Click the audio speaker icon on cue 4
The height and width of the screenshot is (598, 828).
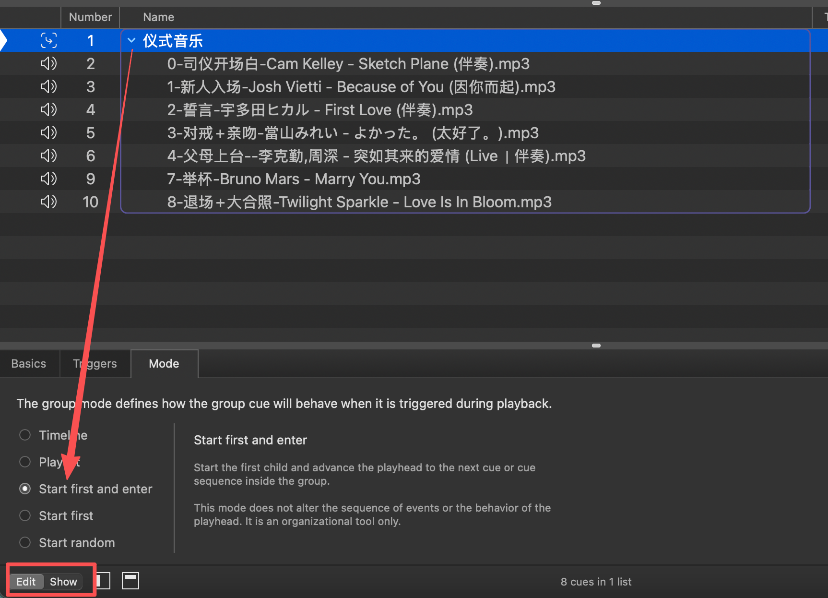coord(49,109)
